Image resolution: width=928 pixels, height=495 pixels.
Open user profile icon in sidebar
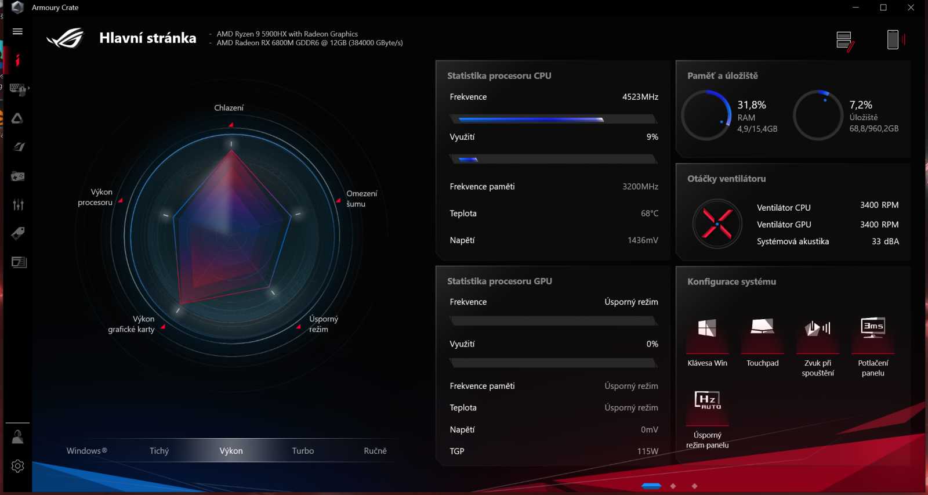(17, 437)
